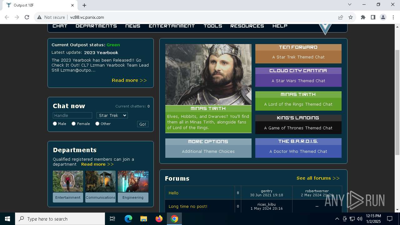This screenshot has width=400, height=225.
Task: Click the tab search chevron
Action: click(350, 4)
